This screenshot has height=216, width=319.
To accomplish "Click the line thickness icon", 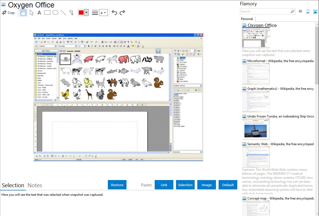I will [95, 13].
